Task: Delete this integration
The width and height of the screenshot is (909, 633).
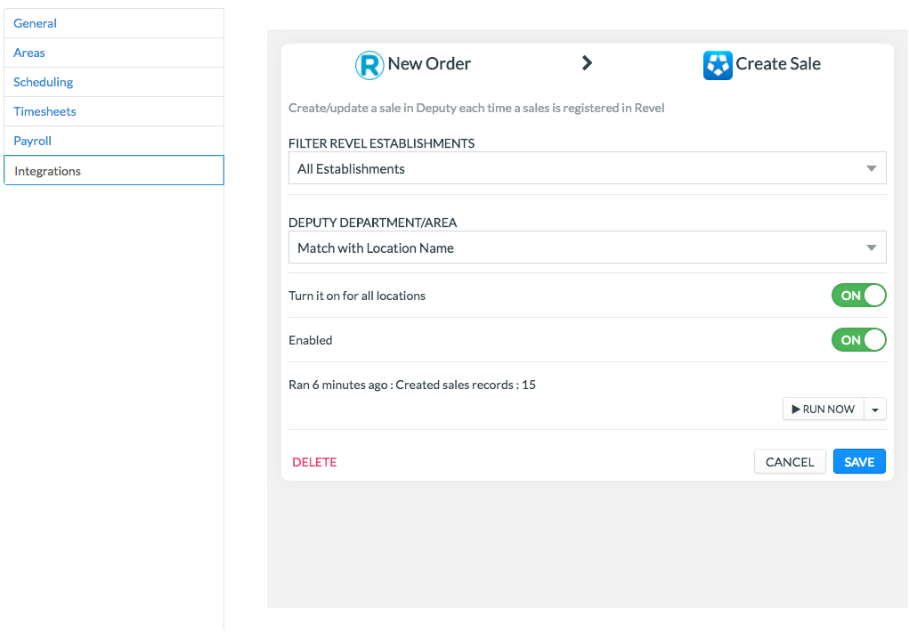Action: (x=314, y=462)
